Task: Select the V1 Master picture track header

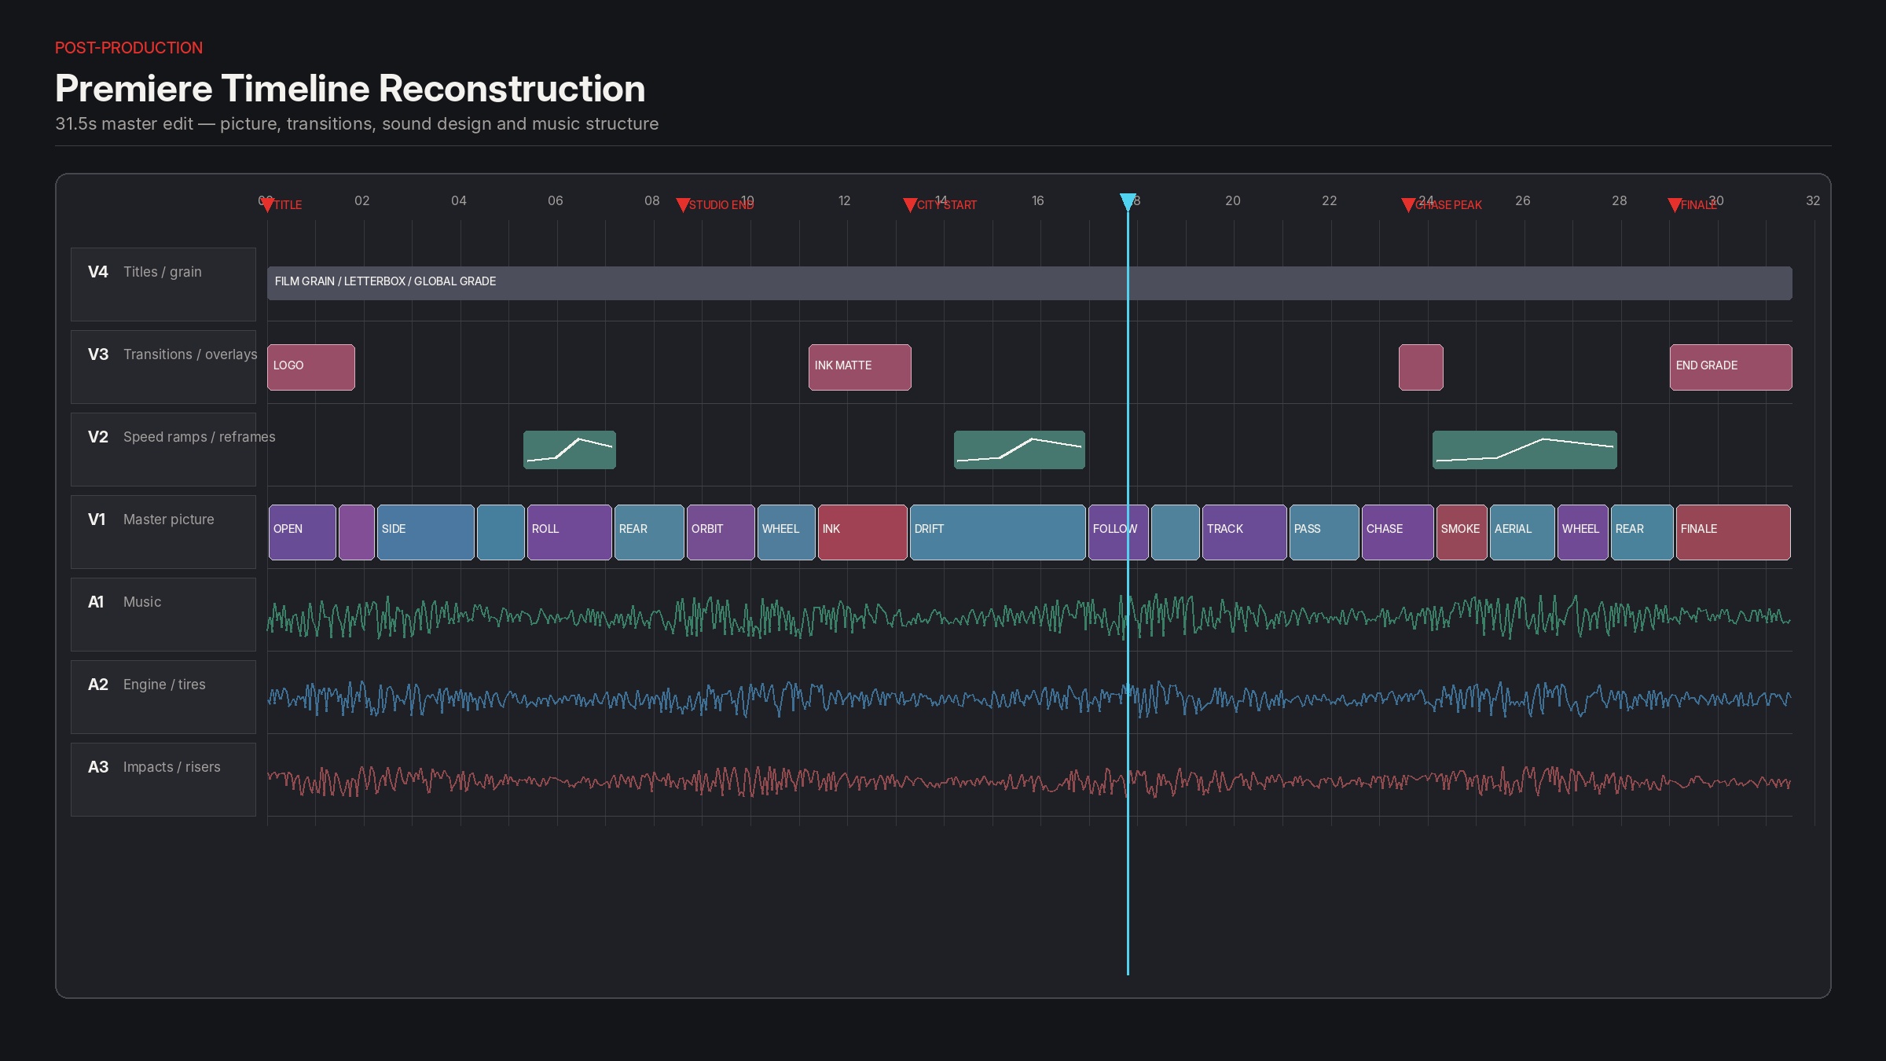Action: tap(163, 532)
